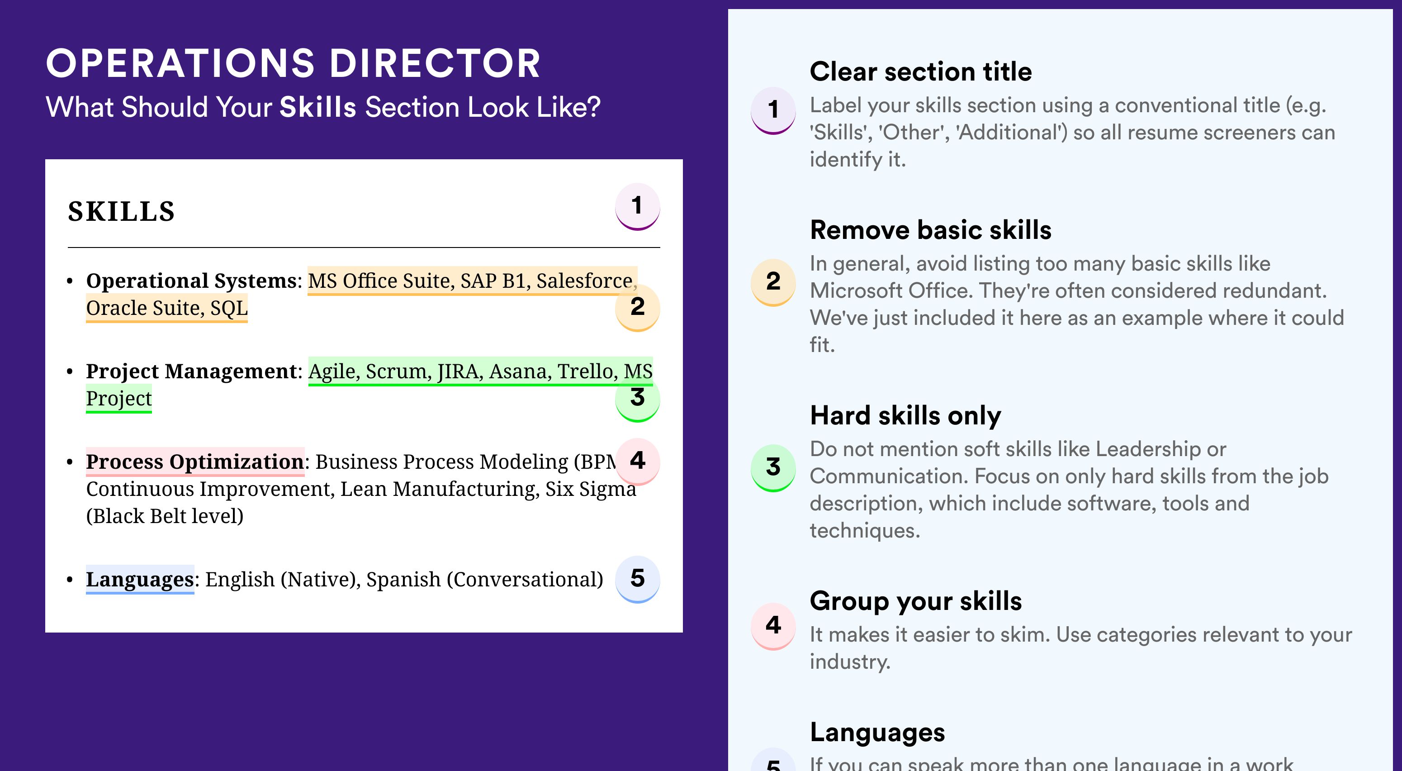Click the highlighted Process Optimization label

195,462
